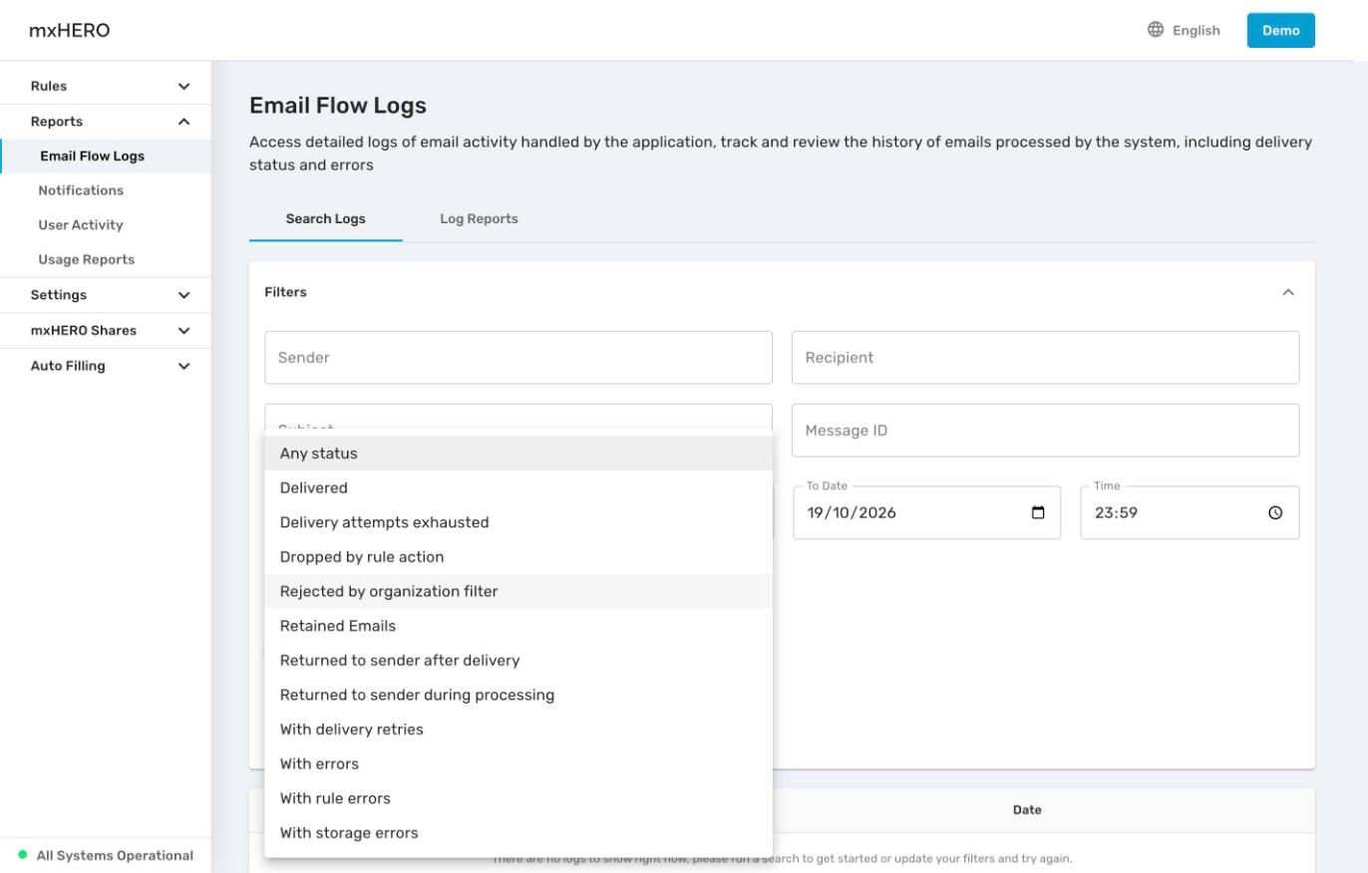Select With delivery retries option

[518, 729]
